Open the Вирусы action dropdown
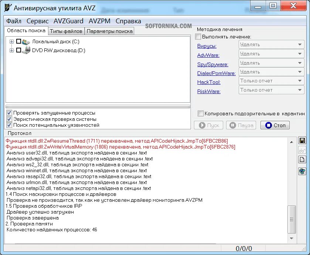The image size is (310, 255). (x=271, y=45)
